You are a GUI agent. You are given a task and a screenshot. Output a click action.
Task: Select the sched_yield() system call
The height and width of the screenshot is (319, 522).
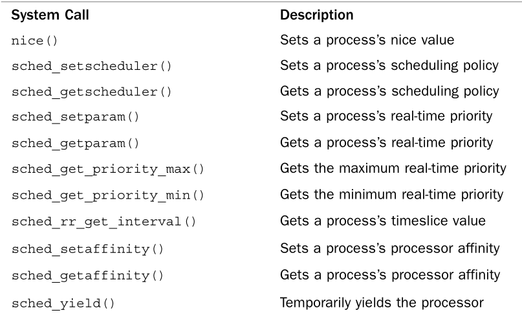(x=63, y=302)
